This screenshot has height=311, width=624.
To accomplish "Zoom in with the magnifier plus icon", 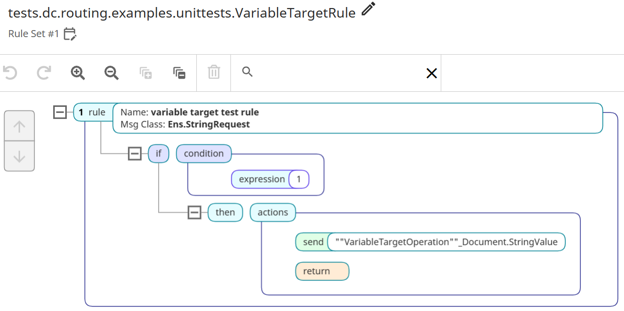I will coord(78,73).
